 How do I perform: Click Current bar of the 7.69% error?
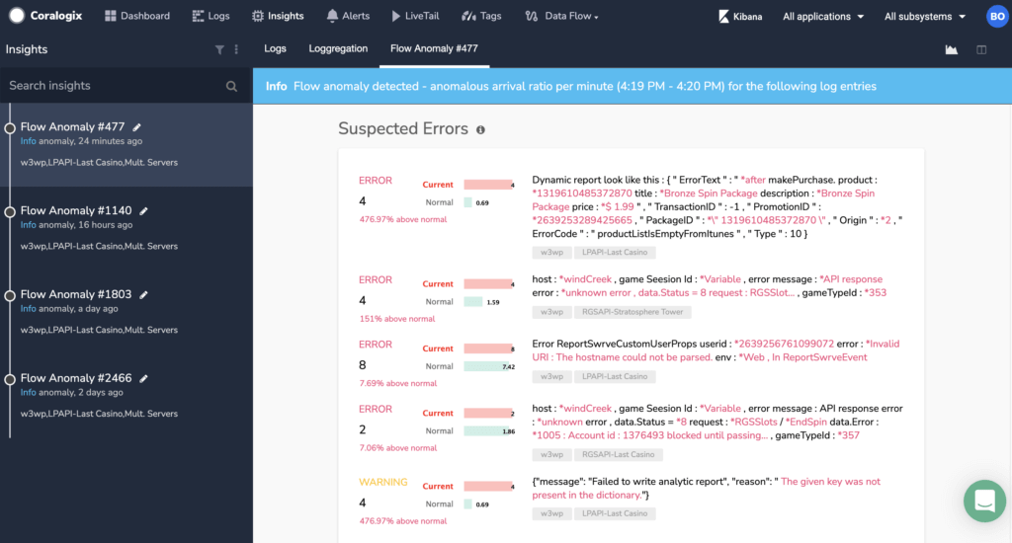coord(489,349)
